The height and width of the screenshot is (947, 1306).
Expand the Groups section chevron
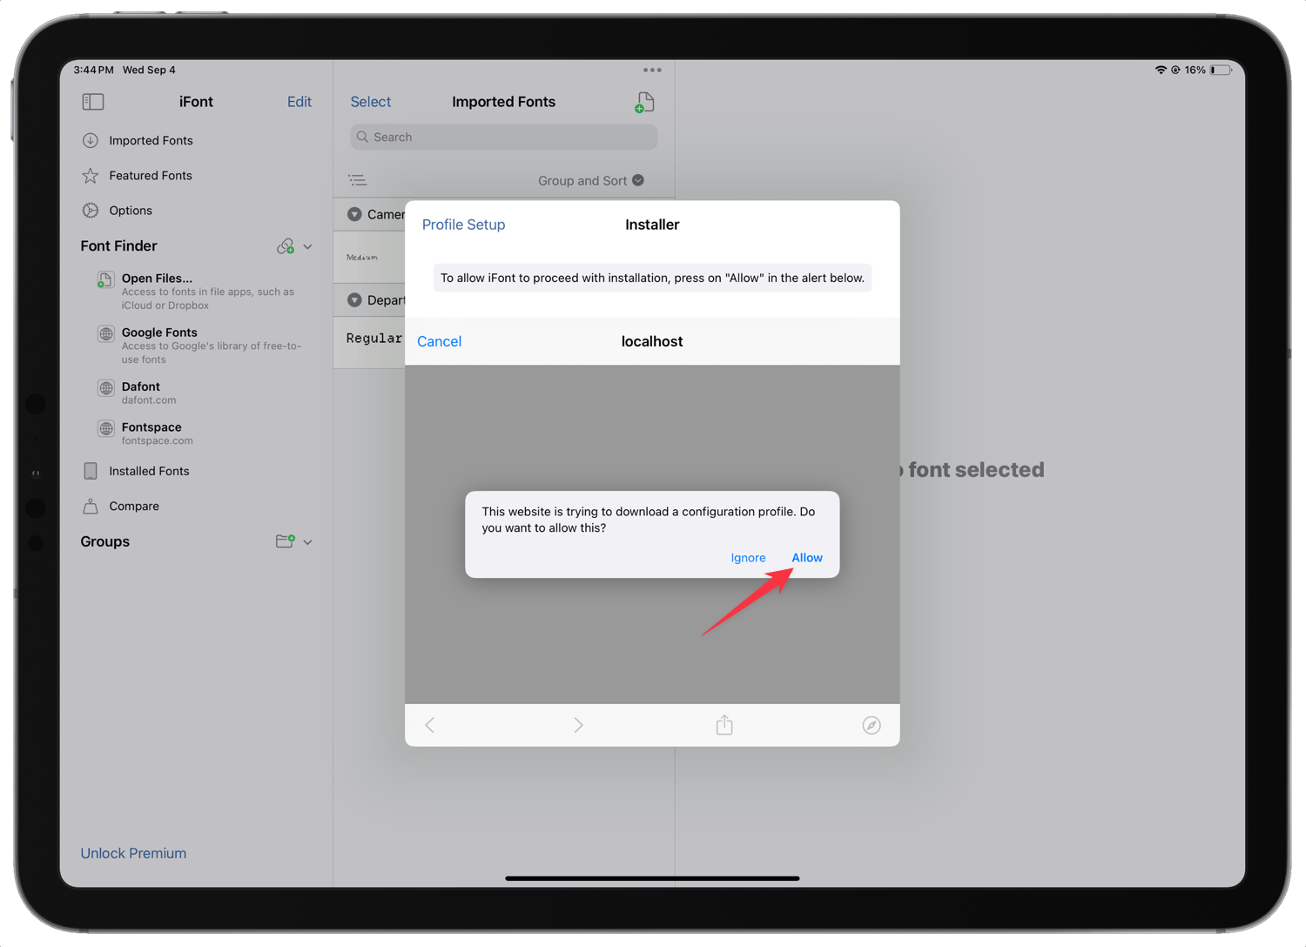point(308,541)
